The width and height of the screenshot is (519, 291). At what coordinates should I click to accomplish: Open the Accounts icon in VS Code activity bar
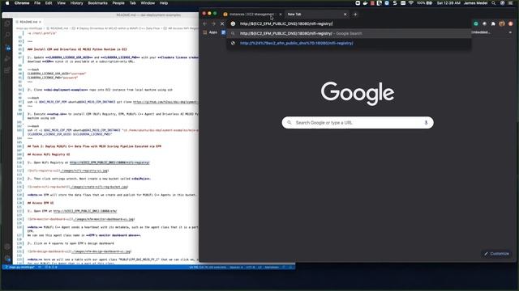(x=7, y=247)
